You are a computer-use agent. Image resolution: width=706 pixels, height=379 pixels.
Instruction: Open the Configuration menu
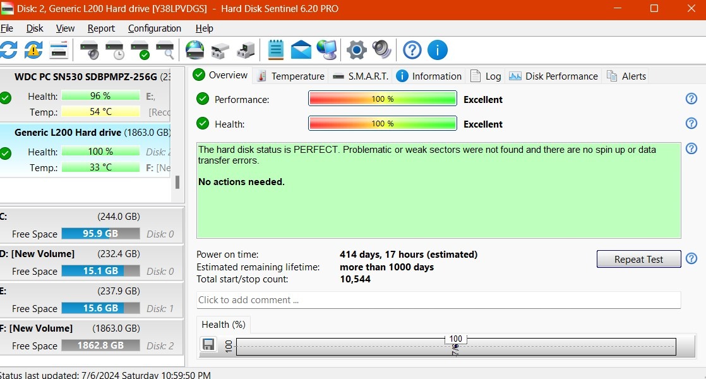click(x=154, y=28)
